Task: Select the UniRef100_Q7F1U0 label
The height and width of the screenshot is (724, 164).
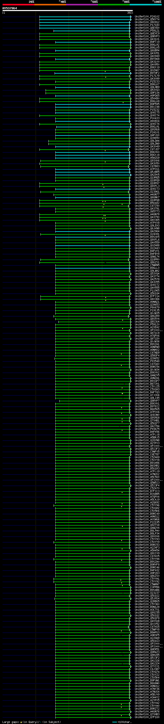Action: coord(147,717)
